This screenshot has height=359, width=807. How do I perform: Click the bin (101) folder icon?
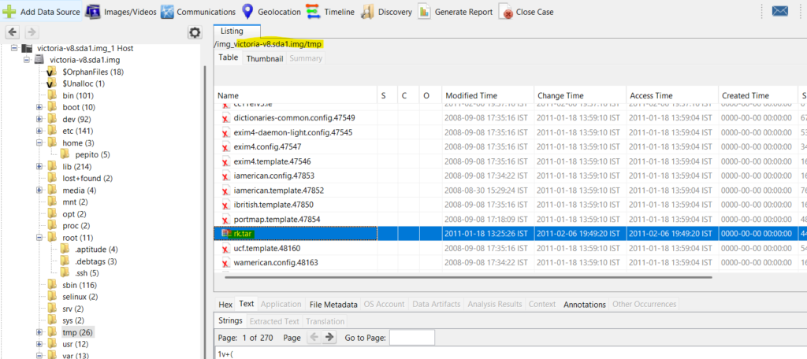(x=52, y=96)
